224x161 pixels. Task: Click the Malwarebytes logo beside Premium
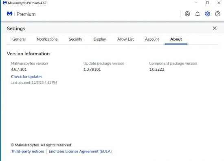pyautogui.click(x=10, y=14)
